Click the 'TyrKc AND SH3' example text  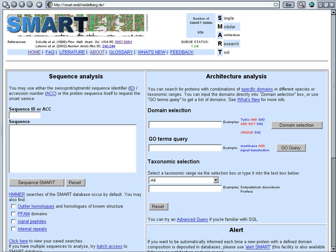pyautogui.click(x=253, y=120)
